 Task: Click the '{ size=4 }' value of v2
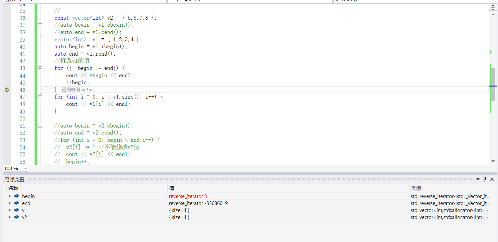[179, 217]
